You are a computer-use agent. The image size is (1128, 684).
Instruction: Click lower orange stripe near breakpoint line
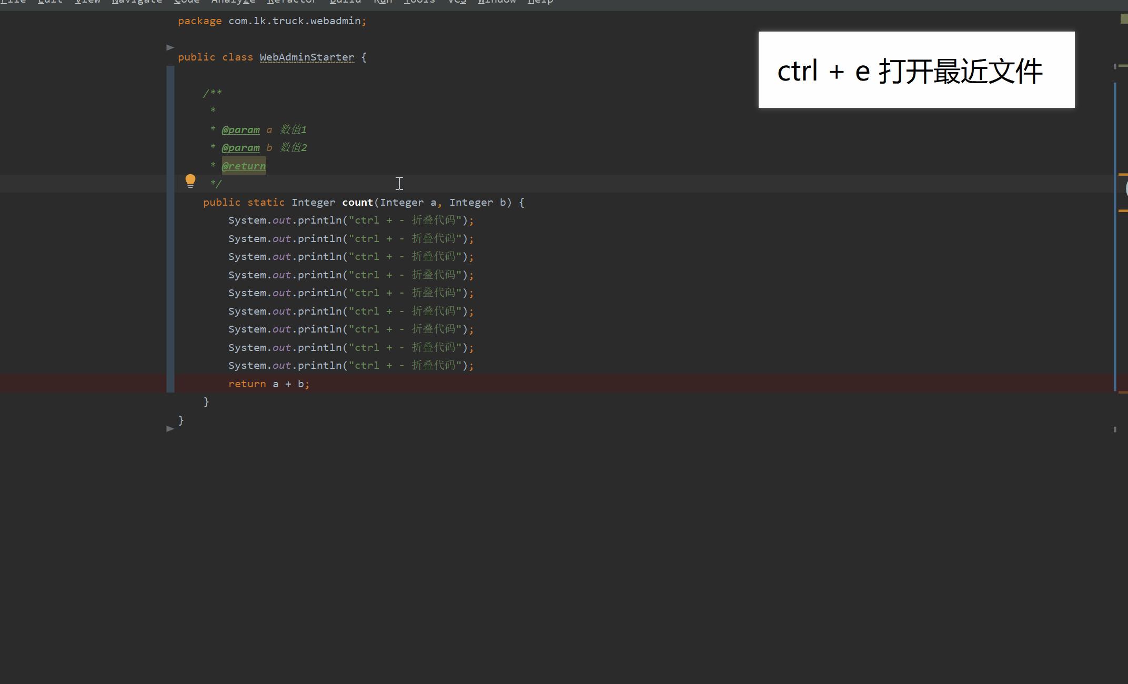pos(1123,392)
